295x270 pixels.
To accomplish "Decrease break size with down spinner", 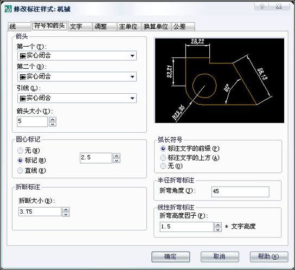I will coord(66,214).
